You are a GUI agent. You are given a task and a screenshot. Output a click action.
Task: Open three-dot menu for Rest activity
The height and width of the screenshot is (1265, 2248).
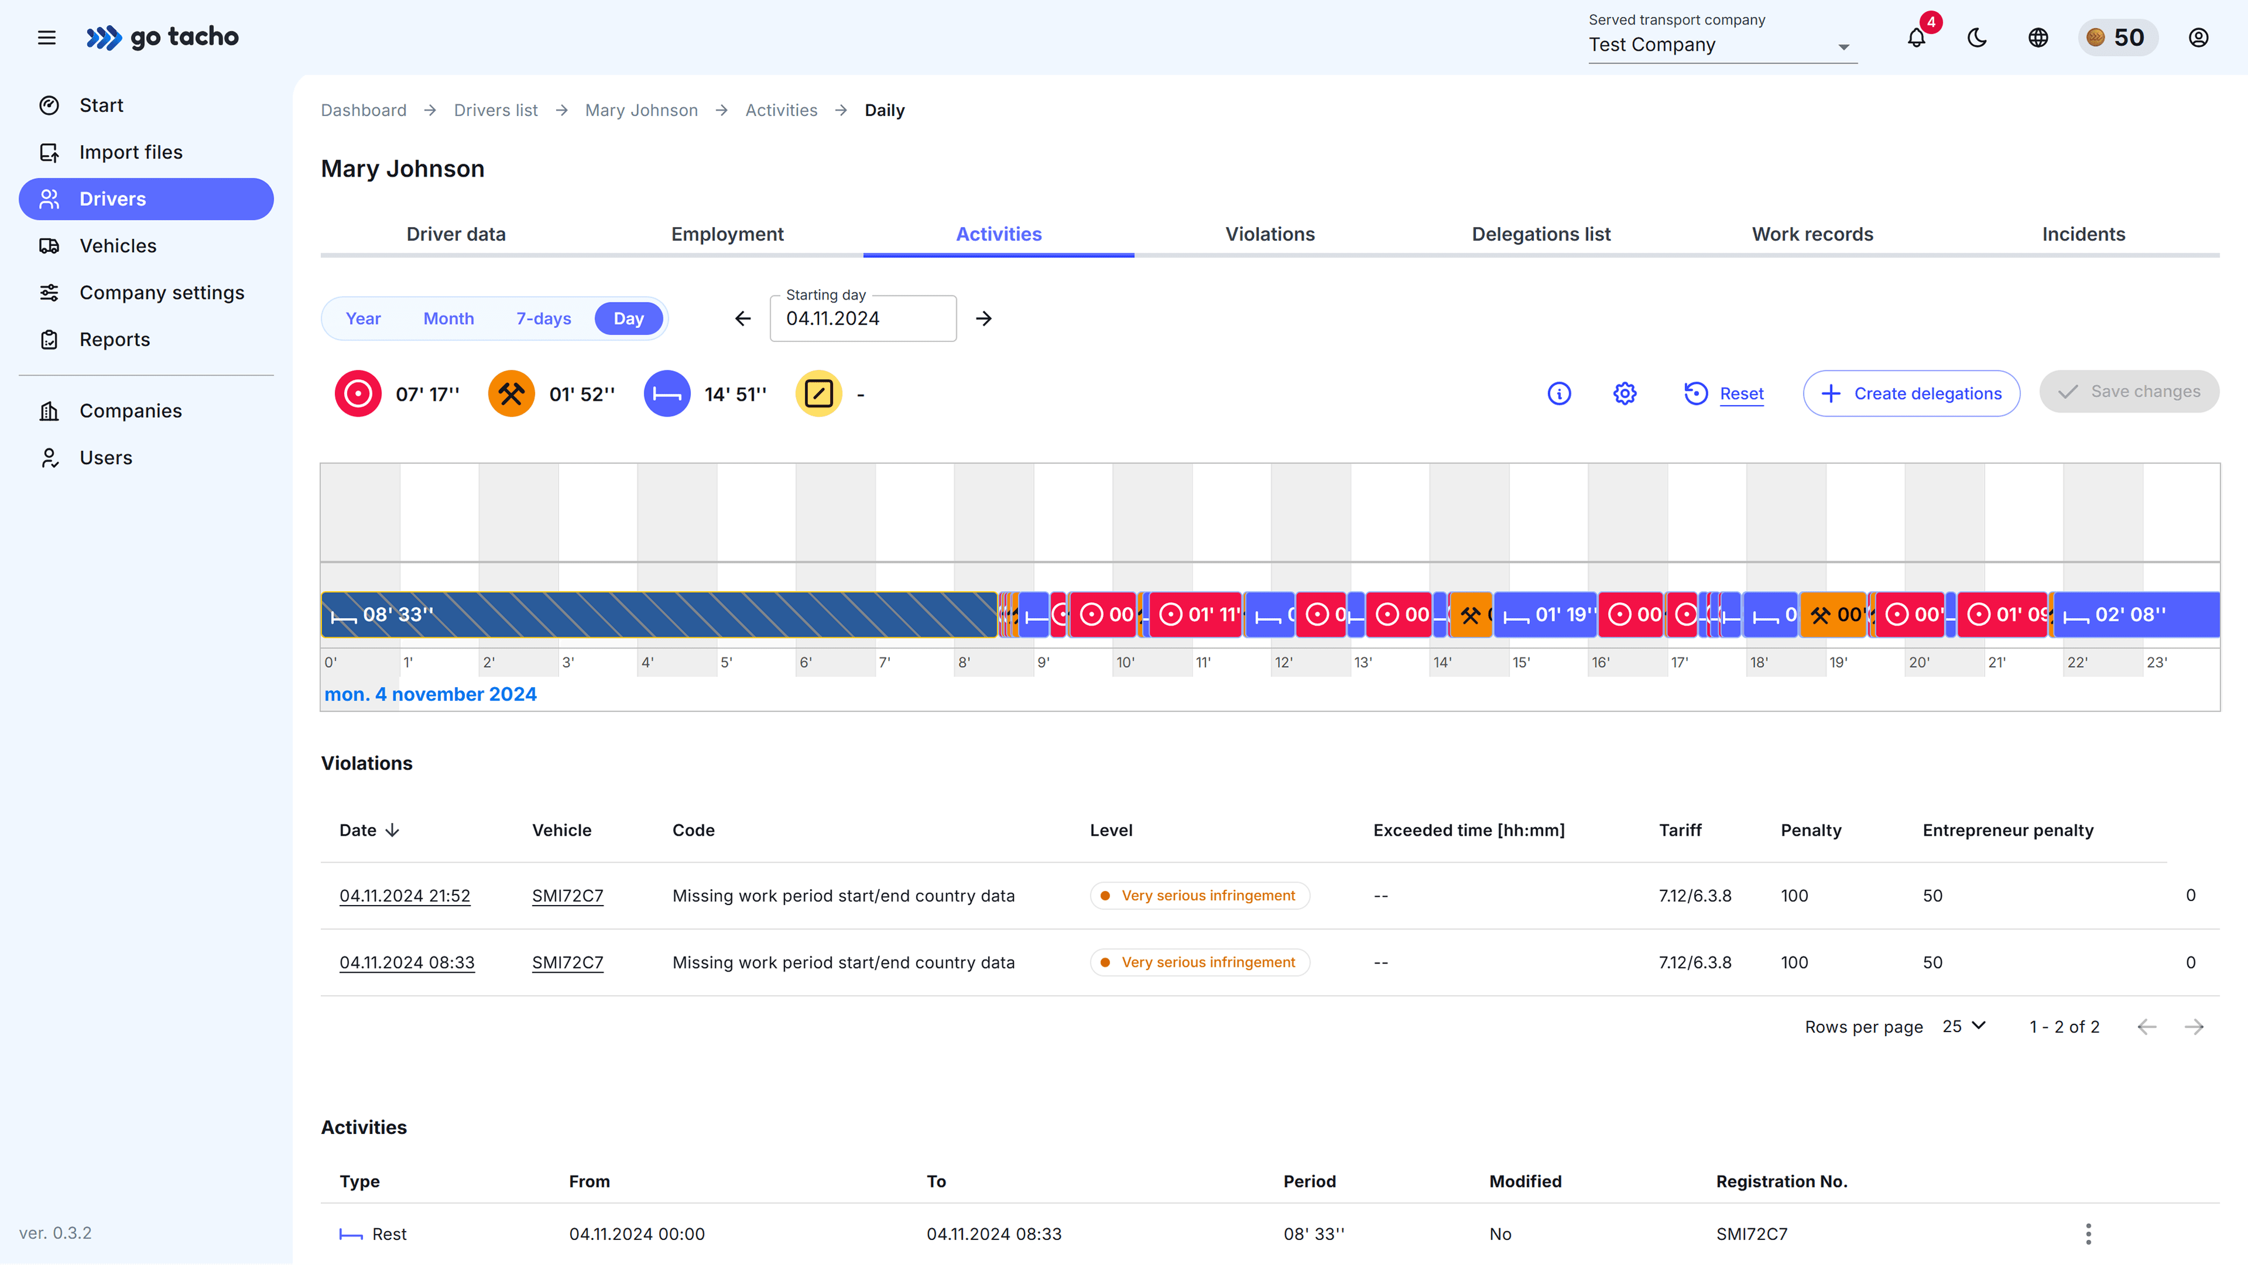pos(2088,1233)
